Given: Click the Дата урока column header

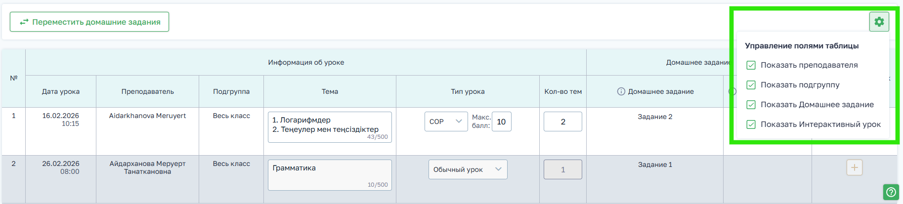Looking at the screenshot, I should (61, 91).
